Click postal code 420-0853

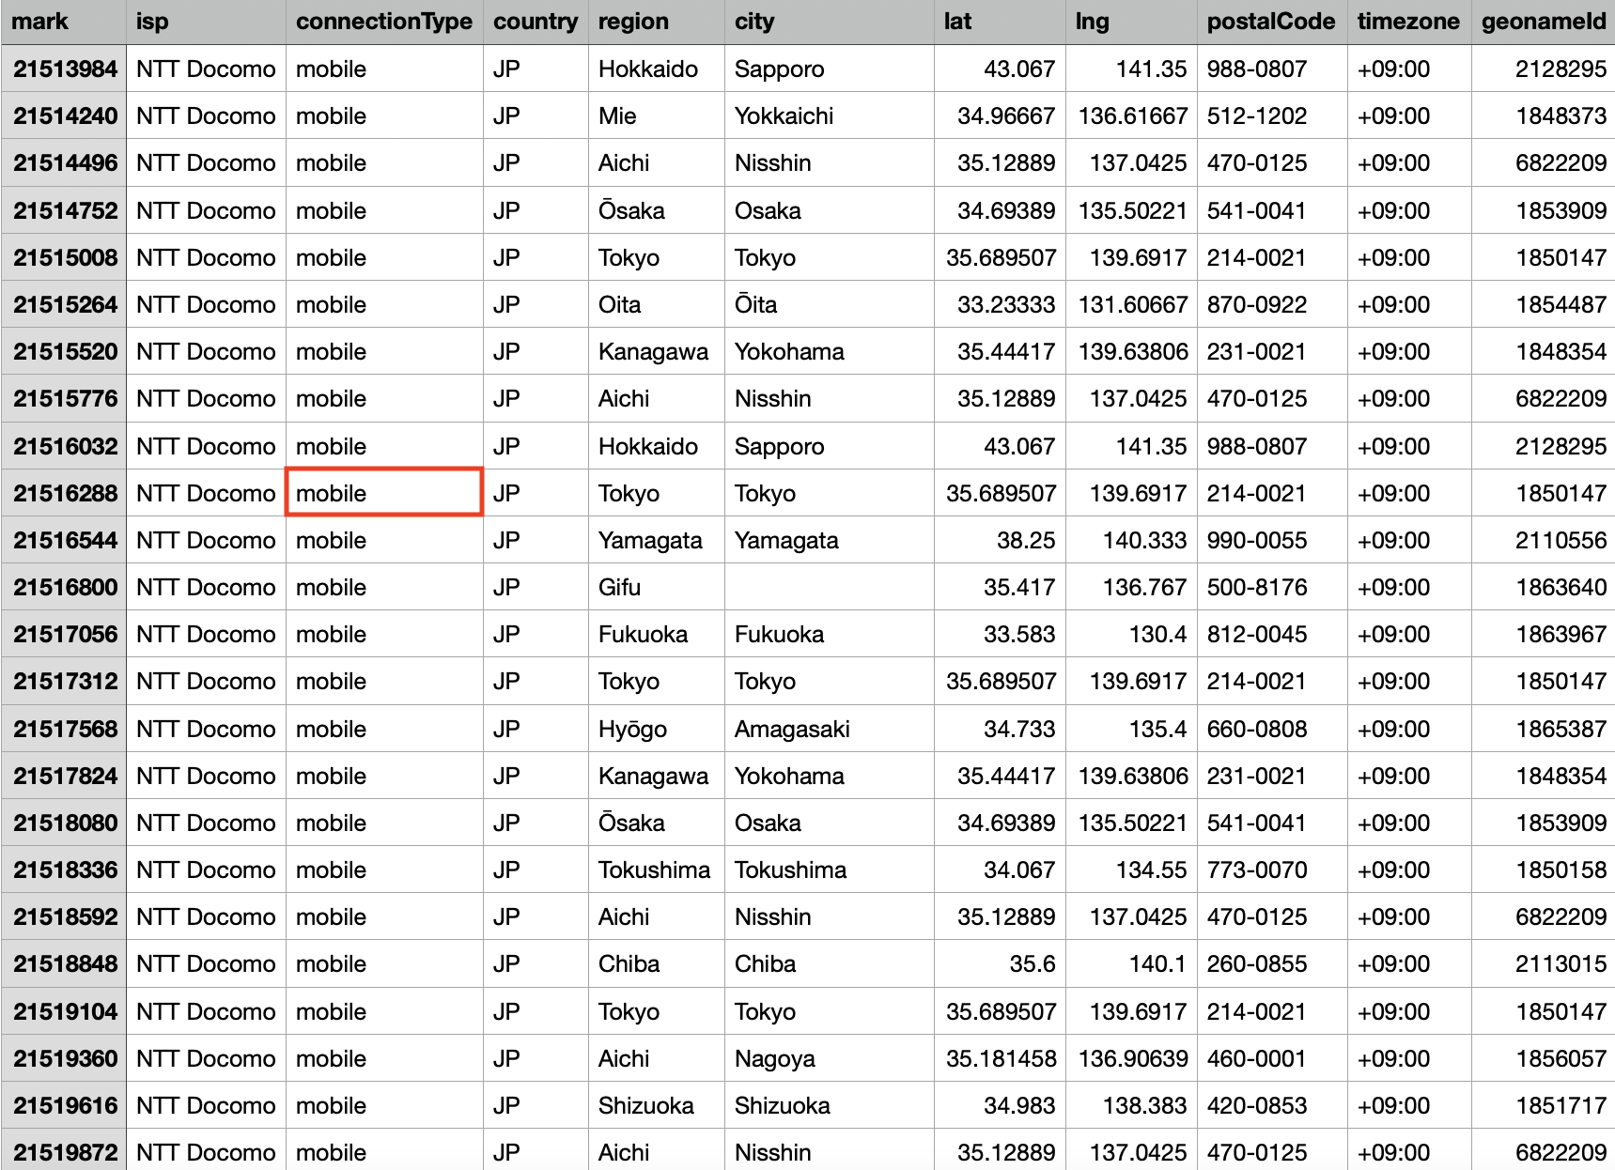[1272, 1105]
